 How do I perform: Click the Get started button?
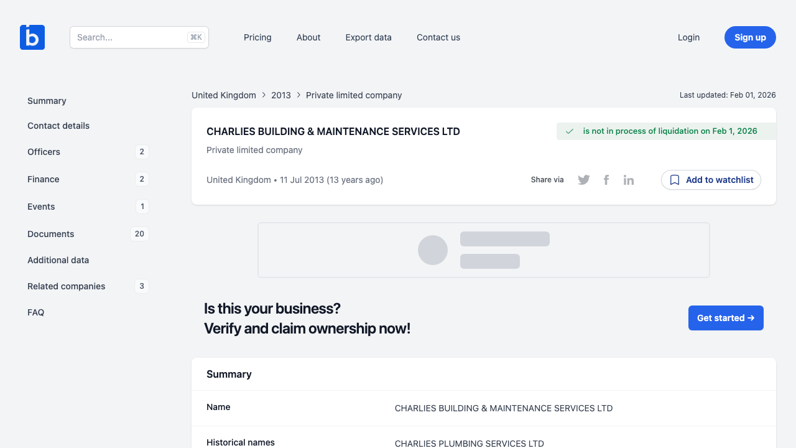pyautogui.click(x=726, y=318)
